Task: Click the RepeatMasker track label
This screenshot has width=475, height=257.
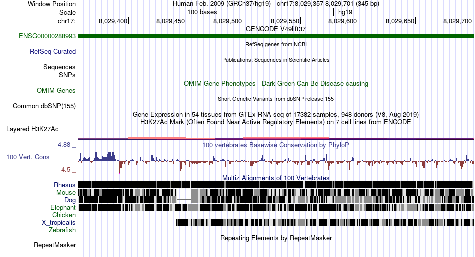Action: 55,245
